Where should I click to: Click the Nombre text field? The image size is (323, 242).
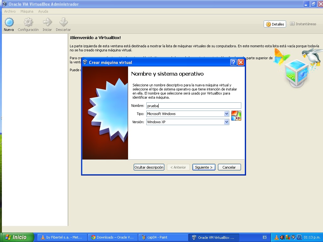pyautogui.click(x=194, y=106)
